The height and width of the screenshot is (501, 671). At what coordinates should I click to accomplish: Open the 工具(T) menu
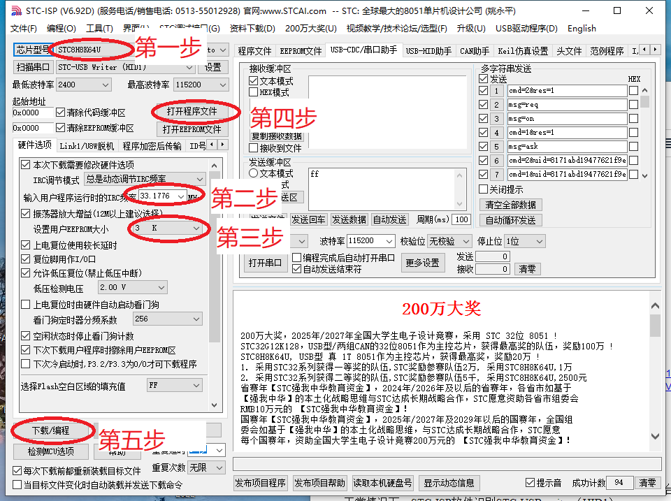point(99,29)
